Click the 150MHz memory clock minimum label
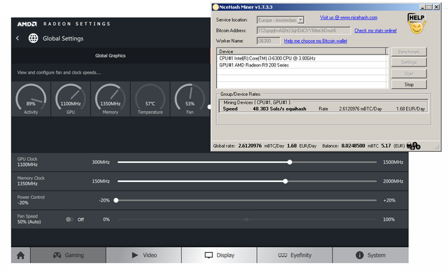Image resolution: width=448 pixels, height=273 pixels. point(101,181)
